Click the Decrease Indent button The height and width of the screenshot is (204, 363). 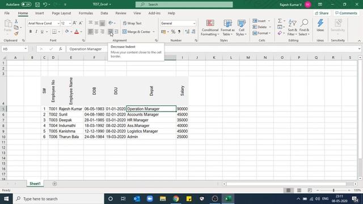click(x=111, y=32)
